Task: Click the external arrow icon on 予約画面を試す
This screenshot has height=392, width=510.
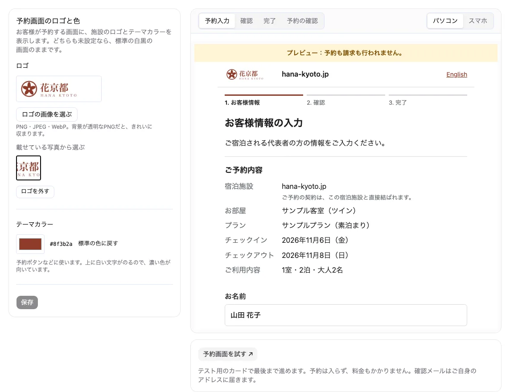Action: (x=251, y=354)
